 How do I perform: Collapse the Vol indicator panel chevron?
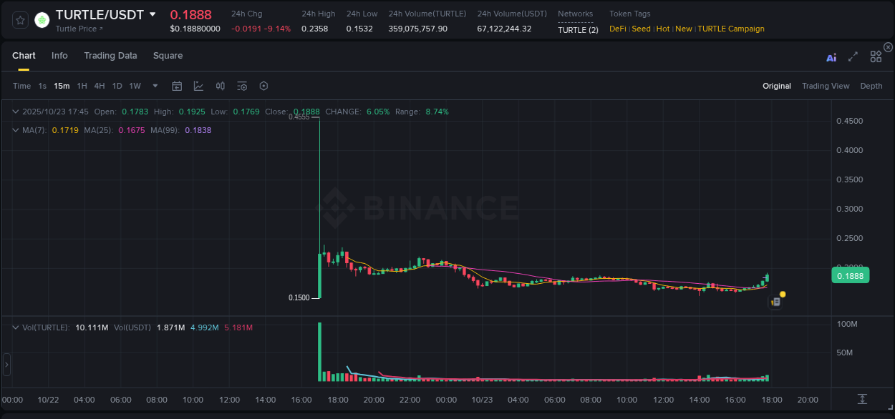15,327
